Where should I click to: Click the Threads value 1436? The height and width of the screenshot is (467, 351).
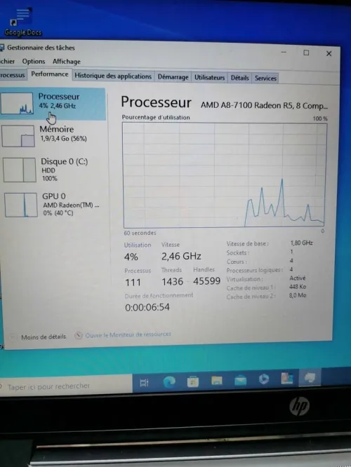pos(172,281)
